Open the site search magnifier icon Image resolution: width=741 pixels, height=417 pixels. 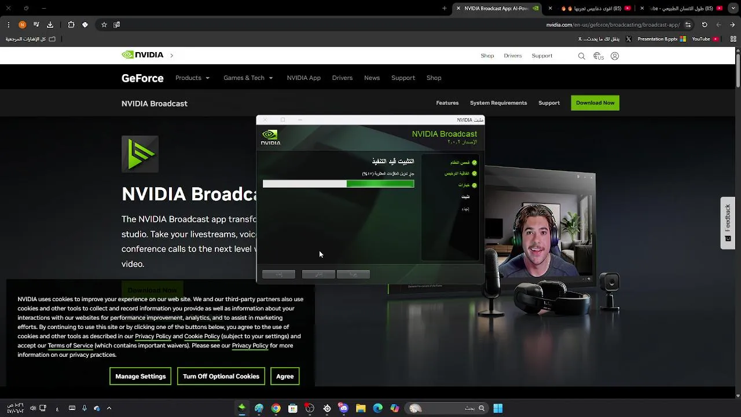(x=581, y=56)
